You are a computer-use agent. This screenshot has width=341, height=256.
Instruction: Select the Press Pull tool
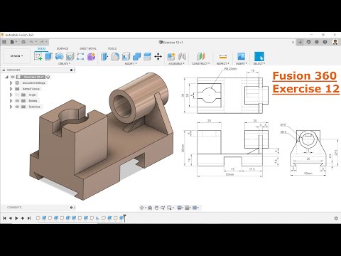tap(104, 56)
